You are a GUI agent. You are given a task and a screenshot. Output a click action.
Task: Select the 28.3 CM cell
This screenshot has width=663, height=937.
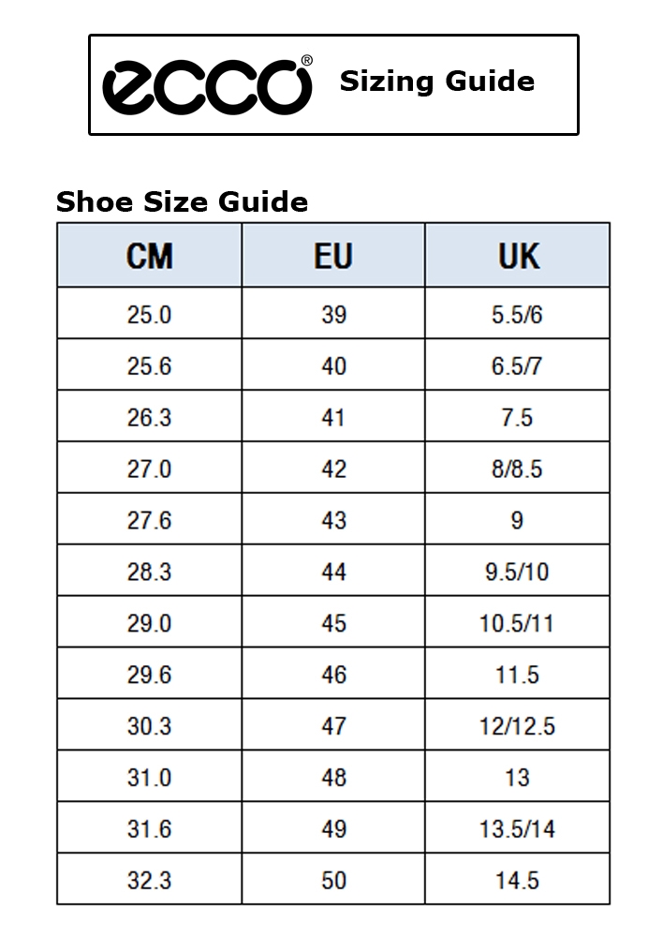point(150,572)
